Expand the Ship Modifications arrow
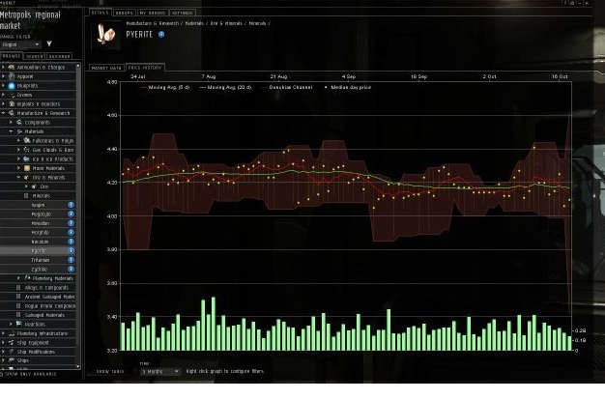 pyautogui.click(x=3, y=352)
